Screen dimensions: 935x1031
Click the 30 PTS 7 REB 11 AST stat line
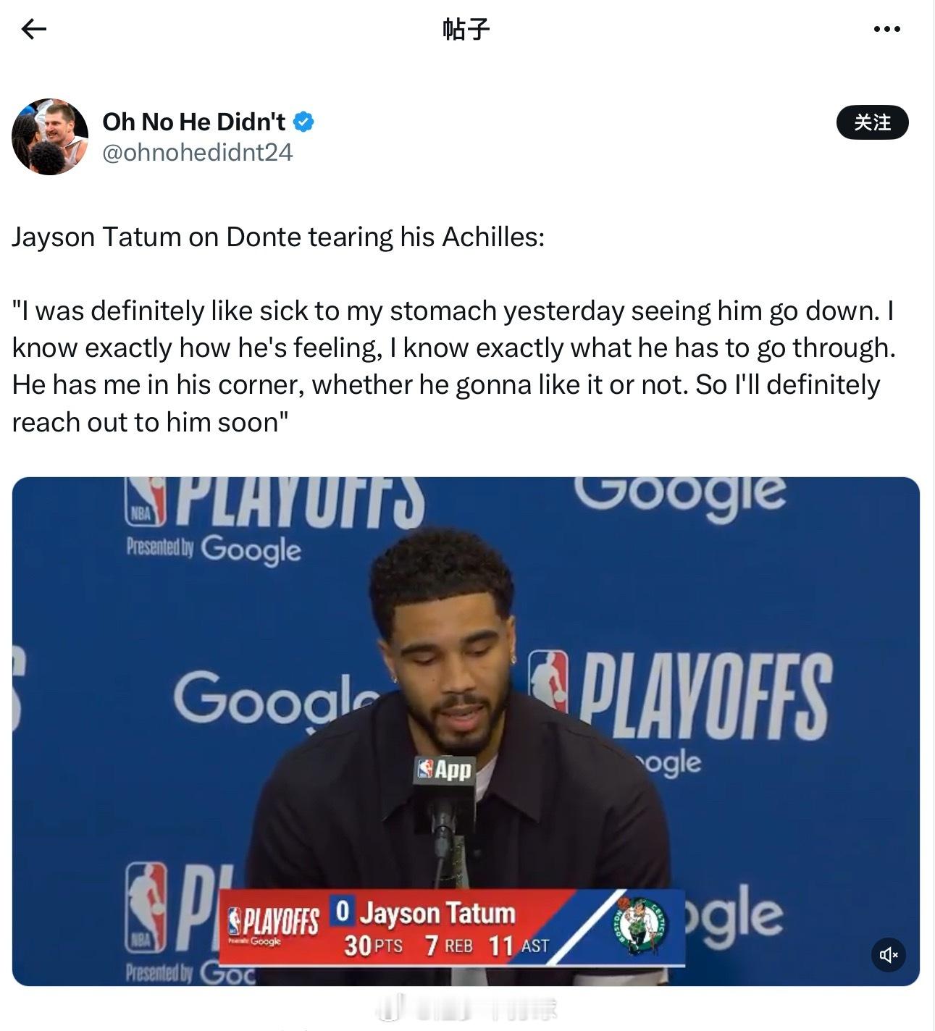click(446, 946)
